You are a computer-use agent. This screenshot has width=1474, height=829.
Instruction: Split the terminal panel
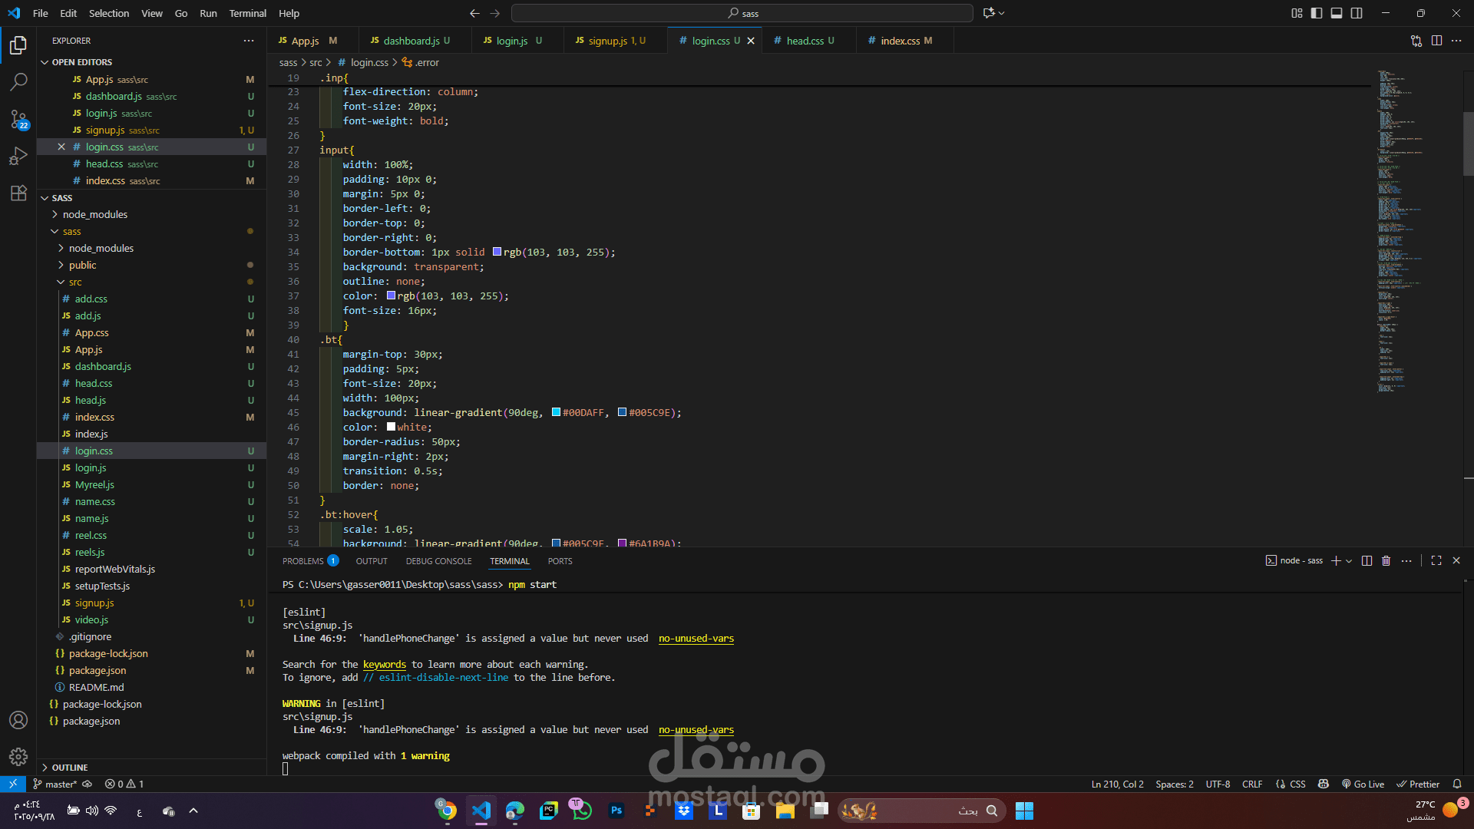(1367, 561)
